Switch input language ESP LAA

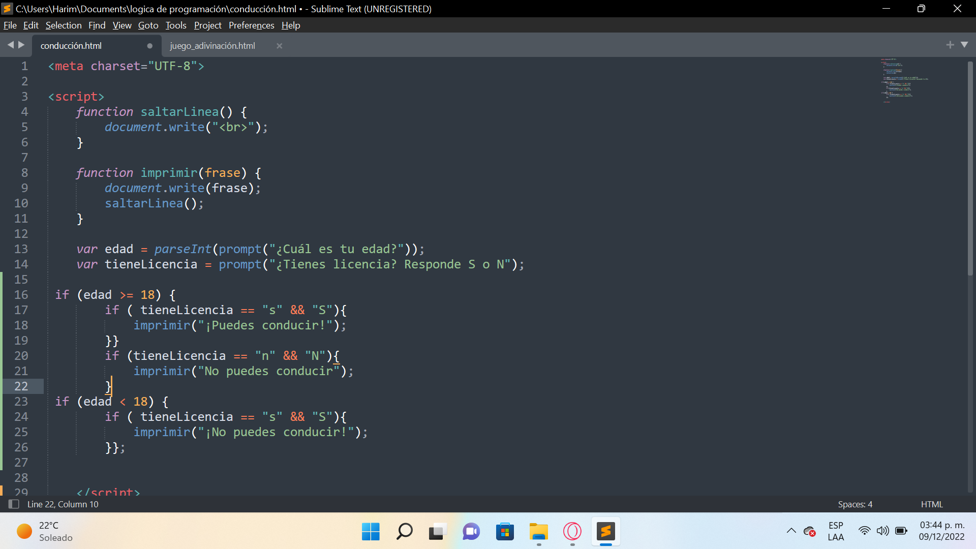[x=836, y=531]
